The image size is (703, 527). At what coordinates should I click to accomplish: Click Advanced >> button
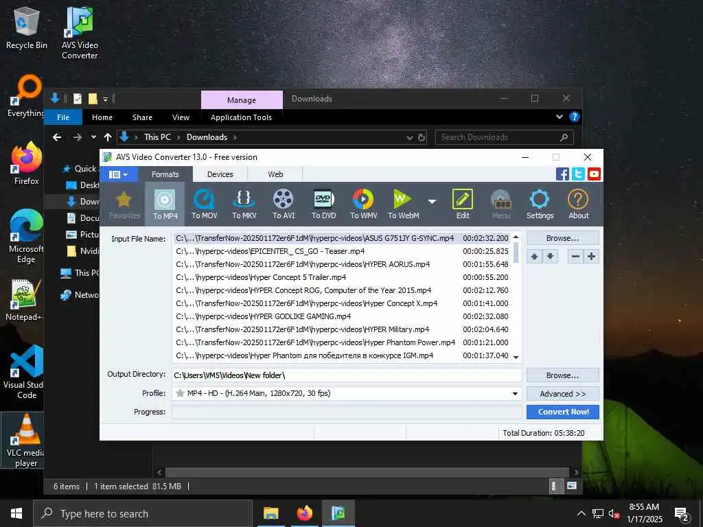pos(563,394)
